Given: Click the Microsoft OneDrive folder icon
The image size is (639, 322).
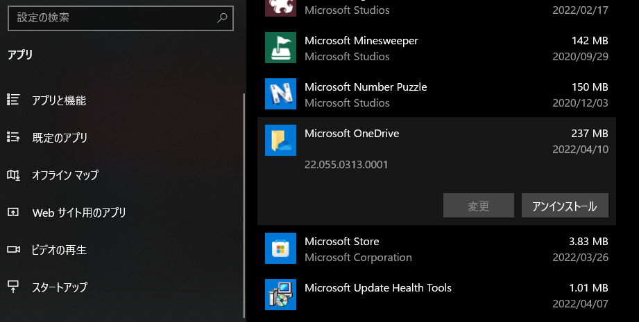Looking at the screenshot, I should pos(280,141).
